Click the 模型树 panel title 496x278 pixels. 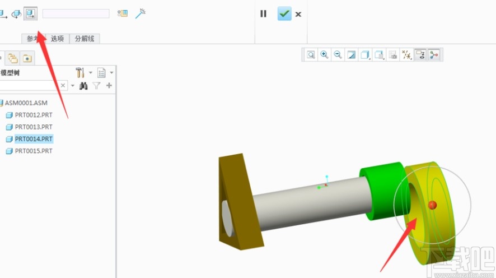pos(10,73)
